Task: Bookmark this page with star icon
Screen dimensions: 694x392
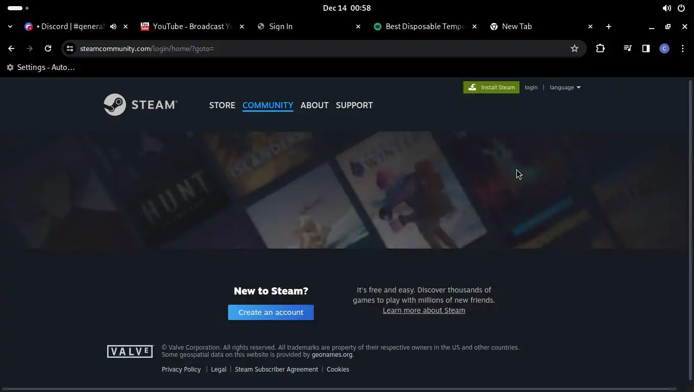Action: (x=575, y=48)
